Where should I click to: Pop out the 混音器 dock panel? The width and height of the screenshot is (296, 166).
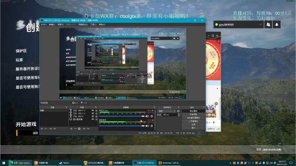pyautogui.click(x=154, y=107)
